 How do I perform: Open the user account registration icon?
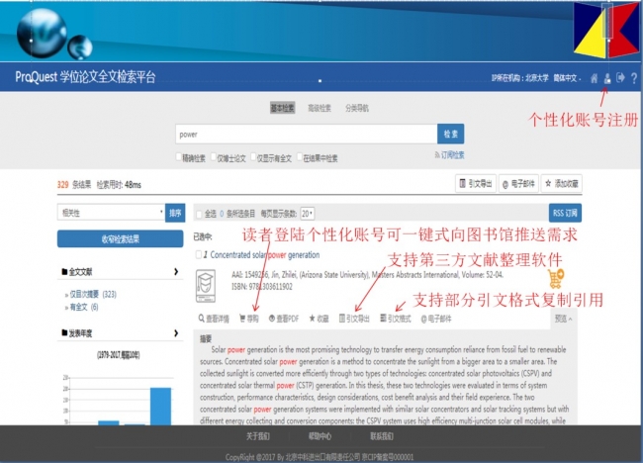click(x=607, y=78)
